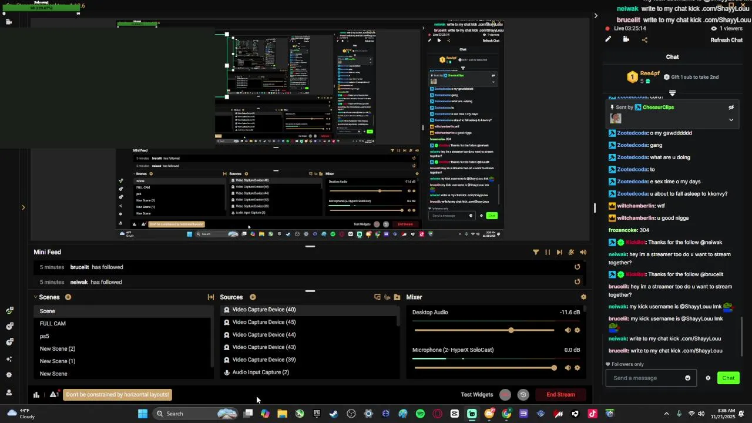Image resolution: width=752 pixels, height=423 pixels.
Task: Mute the Microphone HyperX SoloCast speaker icon
Action: pyautogui.click(x=568, y=368)
